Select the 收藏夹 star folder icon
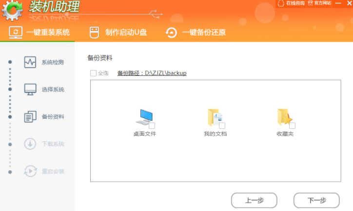Screen dimensions: 353x211 click(285, 117)
